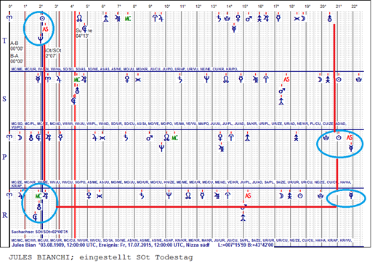Viewport: 375px width, 263px height.
Task: Select the green MC marker in row R
Action: pyautogui.click(x=39, y=196)
